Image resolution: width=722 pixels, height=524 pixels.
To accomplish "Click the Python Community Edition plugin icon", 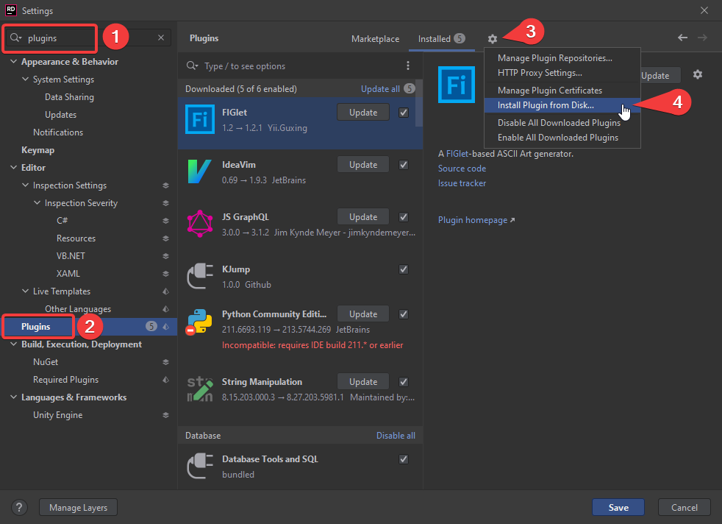I will point(199,319).
